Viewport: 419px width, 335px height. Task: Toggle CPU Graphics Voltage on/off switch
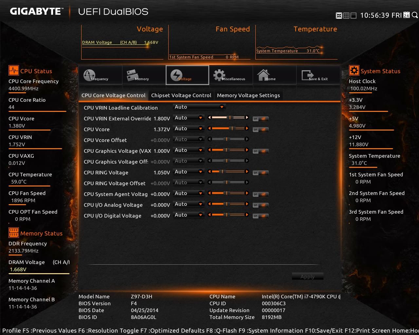pyautogui.click(x=261, y=151)
